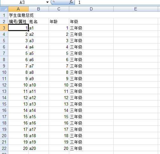Select the 编号/属性 header cell

tap(18, 22)
